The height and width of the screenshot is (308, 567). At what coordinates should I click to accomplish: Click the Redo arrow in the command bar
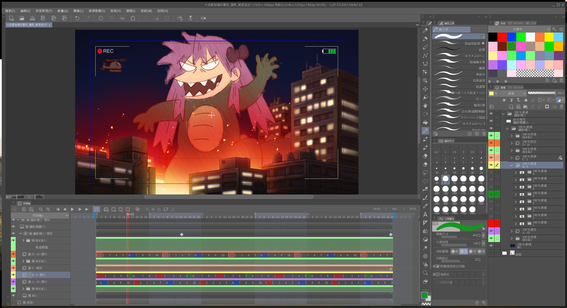pos(88,18)
